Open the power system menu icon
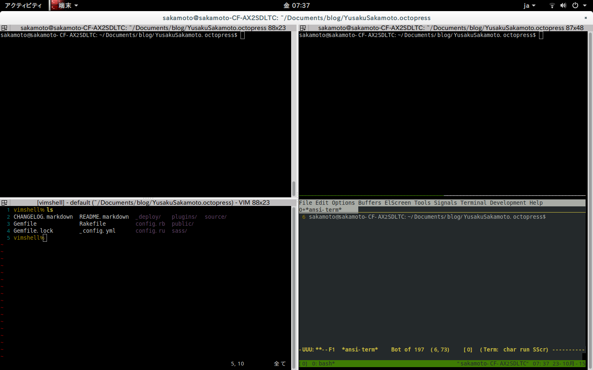The image size is (593, 370). coord(575,5)
